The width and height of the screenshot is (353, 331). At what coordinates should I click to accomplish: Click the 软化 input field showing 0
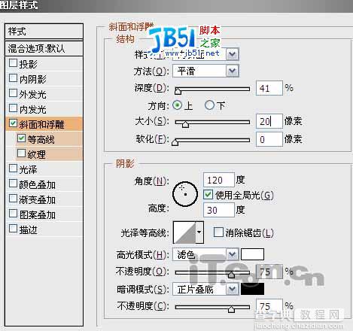(269, 139)
